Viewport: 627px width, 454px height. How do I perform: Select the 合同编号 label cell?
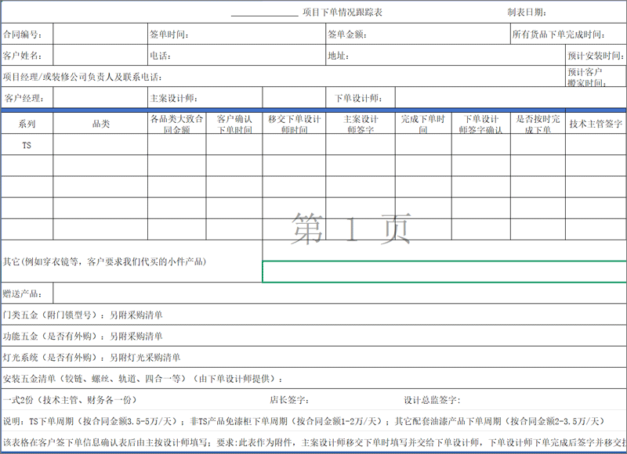(27, 35)
